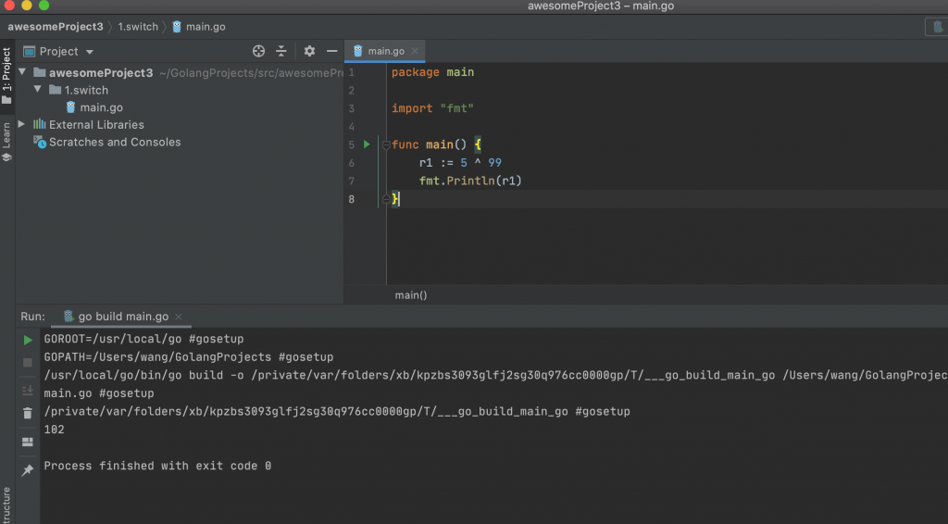Click the restore layout icon in Run panel

tap(28, 442)
